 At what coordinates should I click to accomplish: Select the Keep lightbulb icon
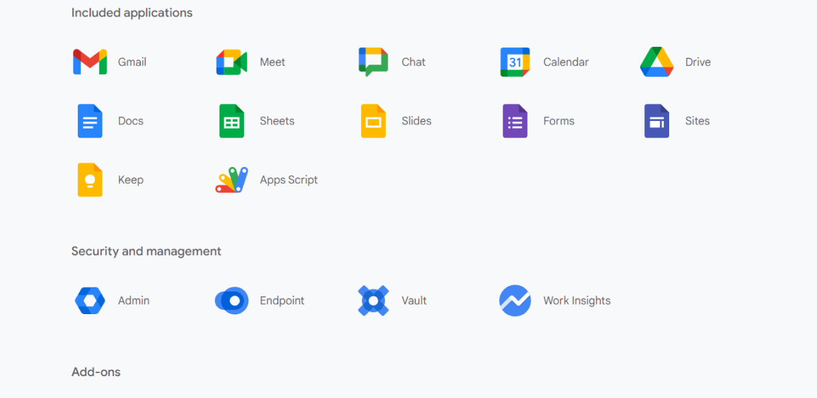(x=89, y=179)
